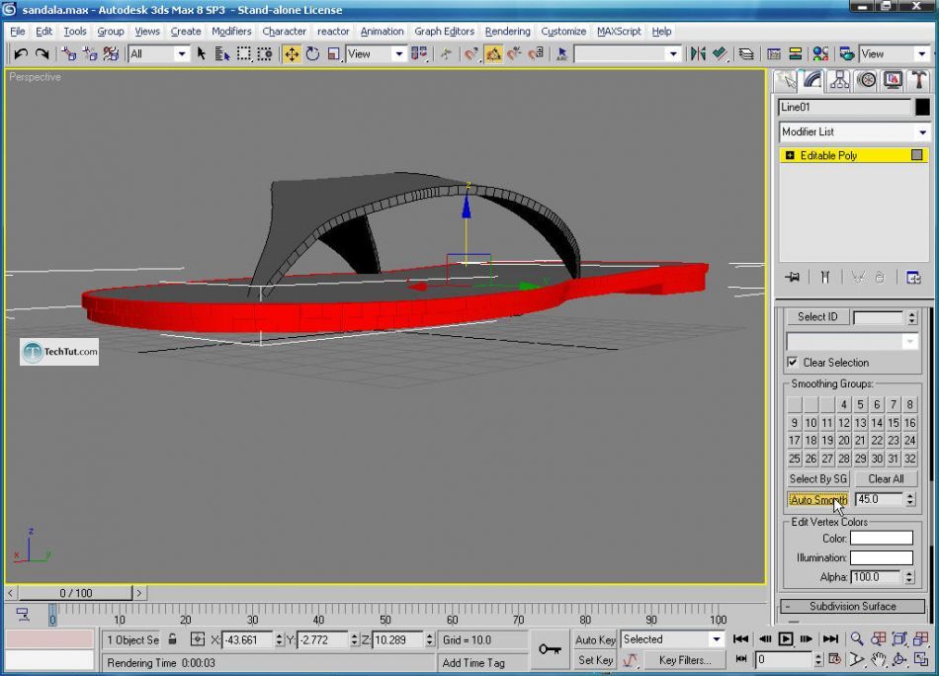Click the Select By SG button
Viewport: 939px width, 676px height.
818,479
